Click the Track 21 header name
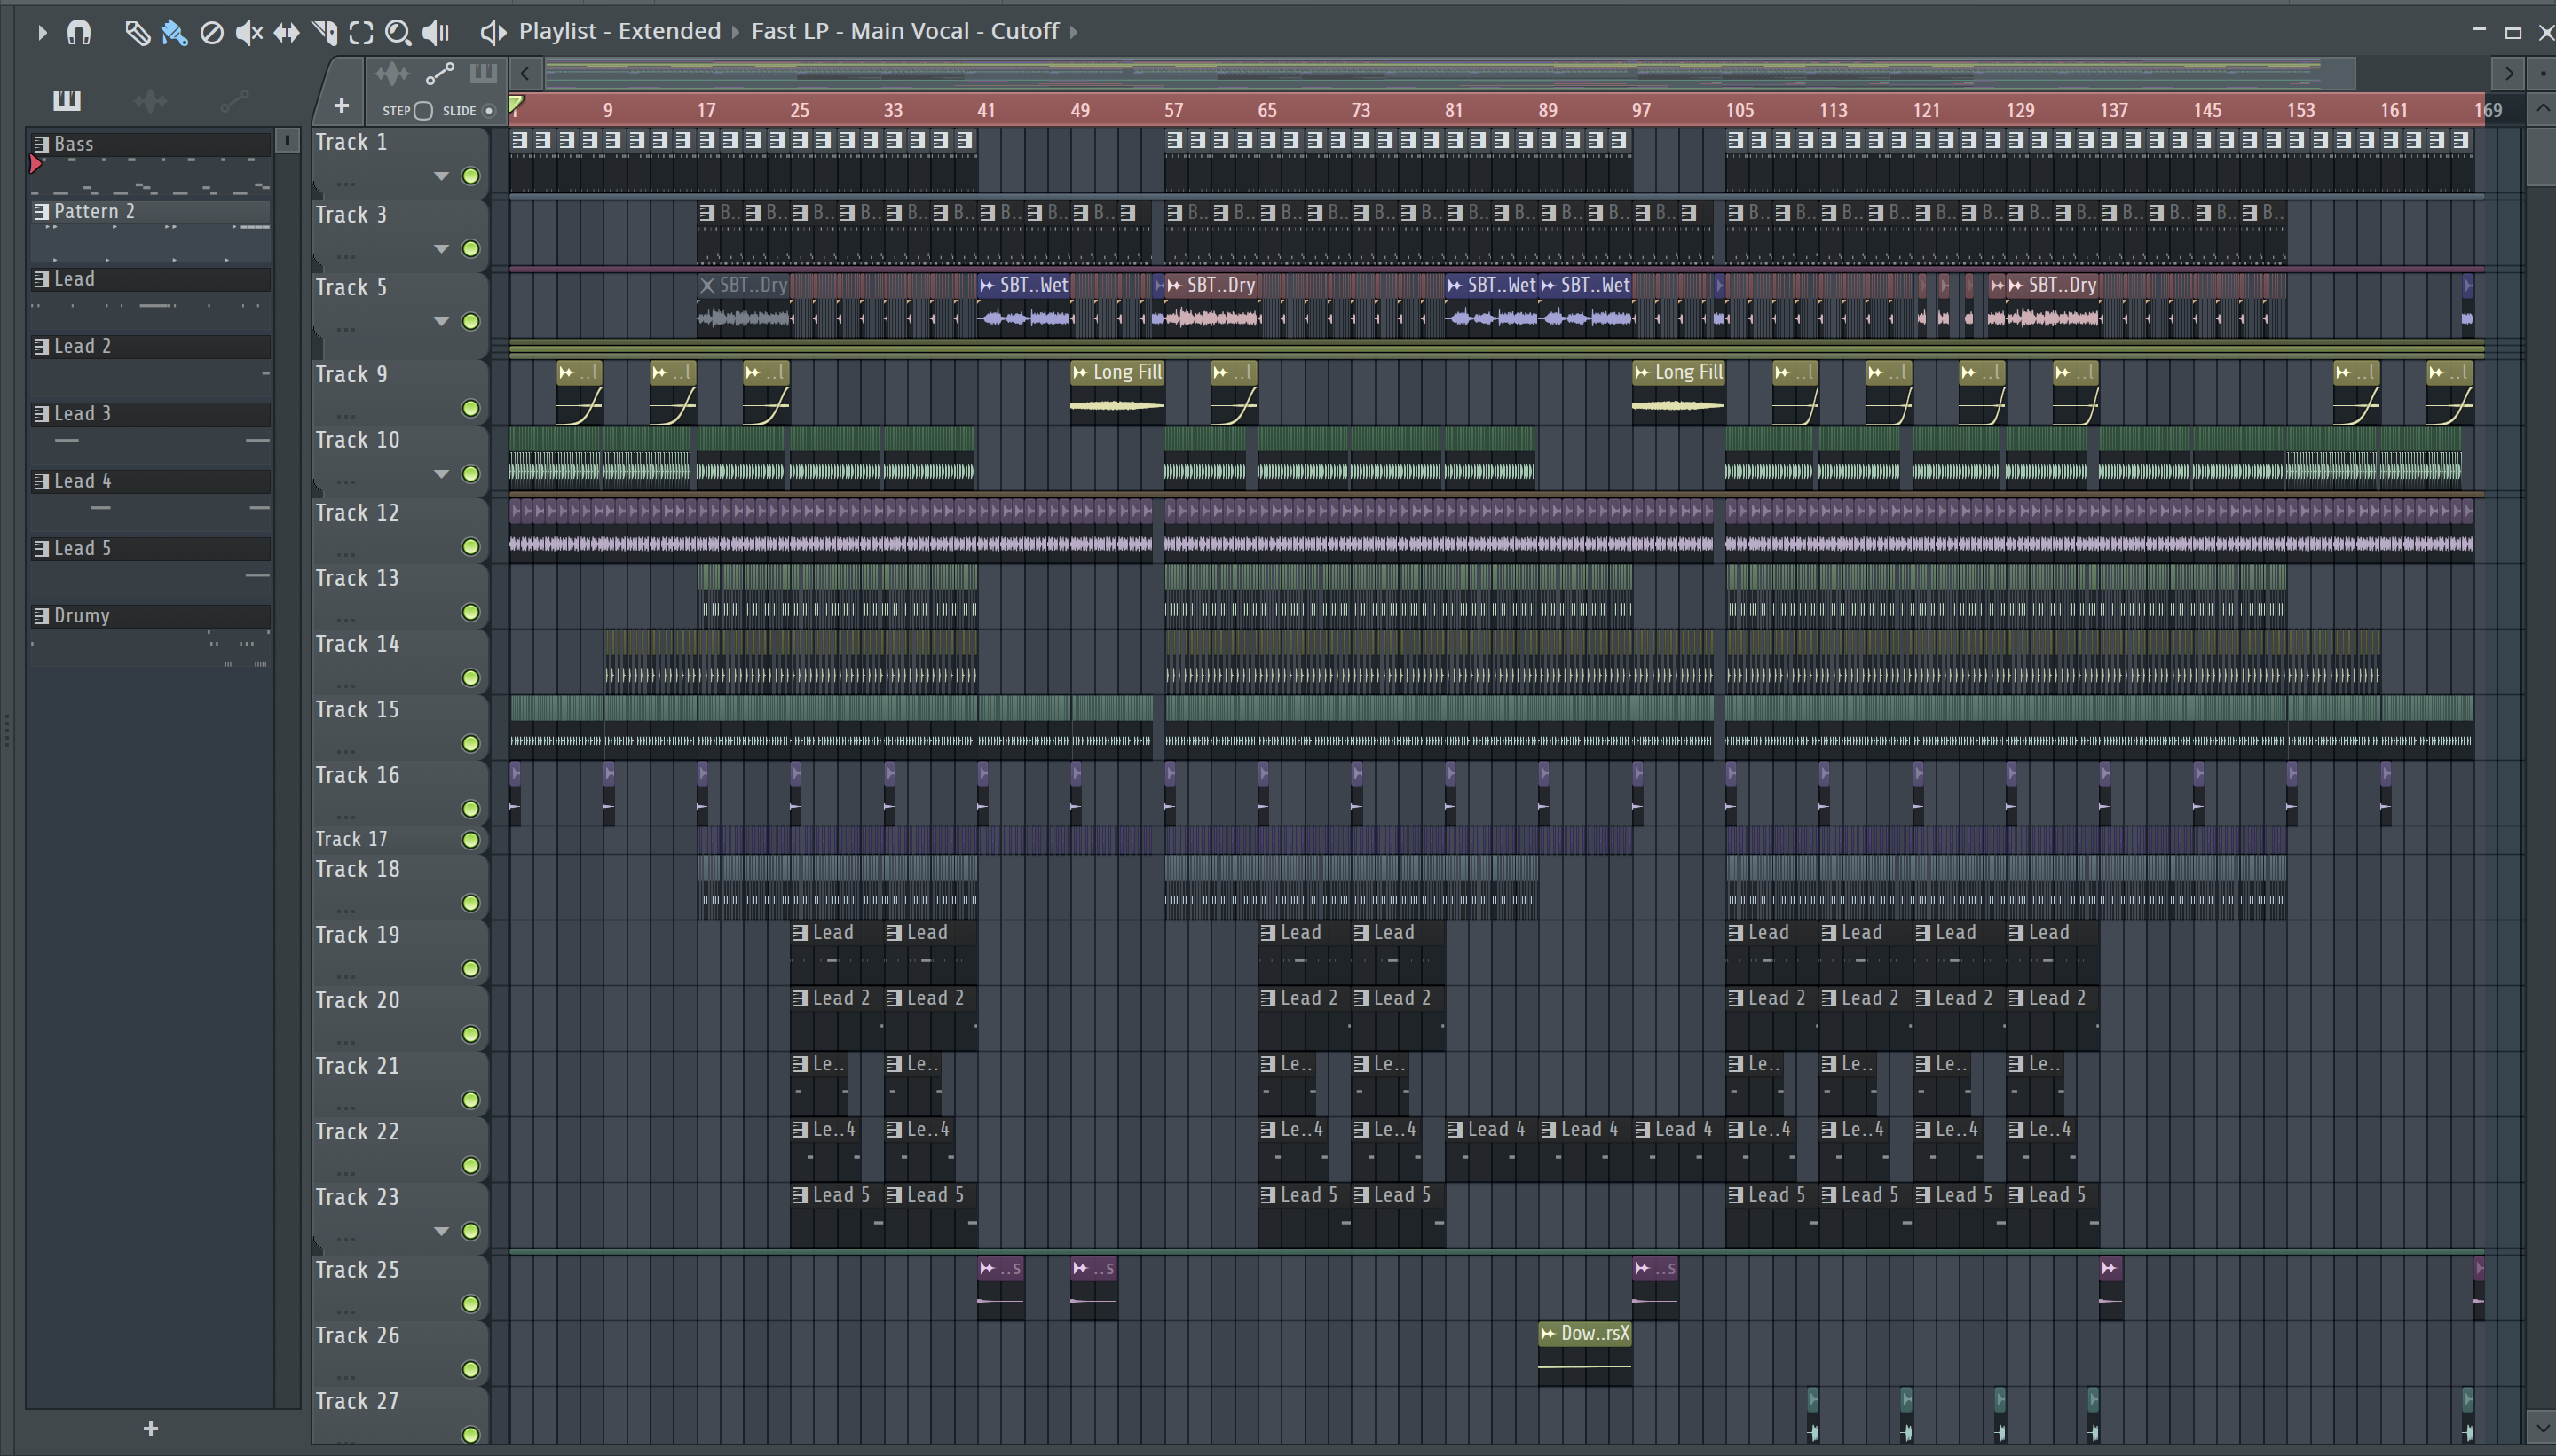The width and height of the screenshot is (2556, 1456). click(358, 1066)
